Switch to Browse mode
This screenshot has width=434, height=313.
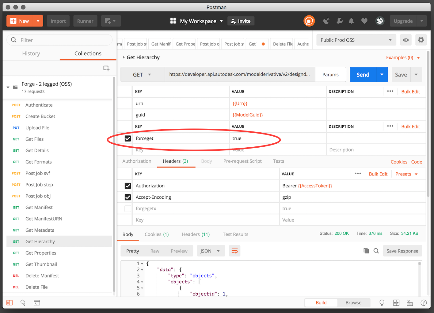(x=353, y=303)
